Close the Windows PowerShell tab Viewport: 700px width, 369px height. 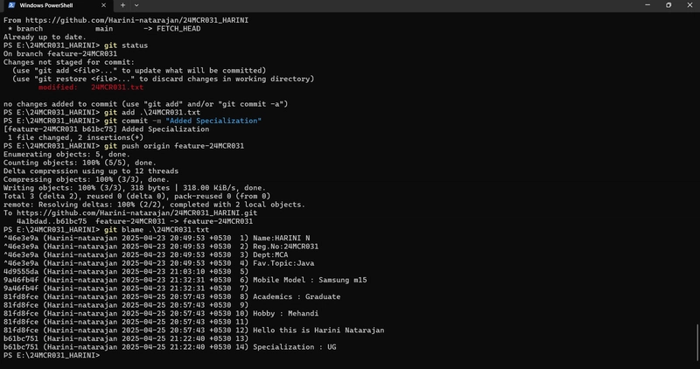coord(103,5)
